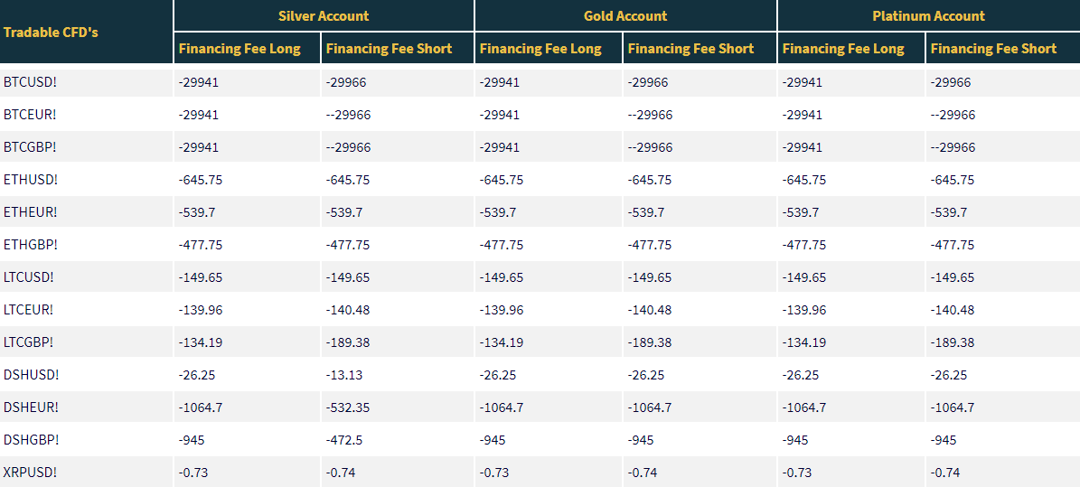Click the -532.35 cell in DSHEUR! row
Viewport: 1080px width, 487px height.
point(348,407)
